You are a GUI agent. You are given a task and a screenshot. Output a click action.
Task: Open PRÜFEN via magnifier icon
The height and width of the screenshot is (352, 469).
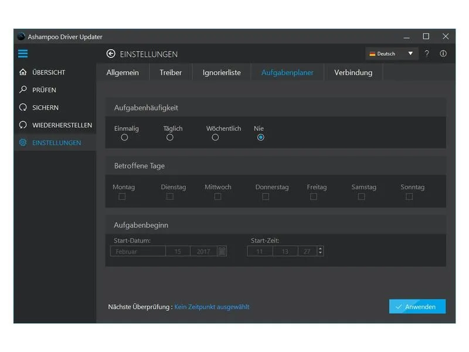click(23, 90)
